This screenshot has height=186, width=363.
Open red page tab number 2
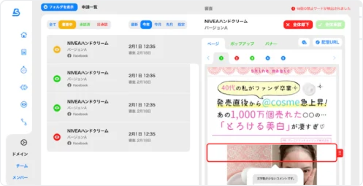click(x=236, y=58)
